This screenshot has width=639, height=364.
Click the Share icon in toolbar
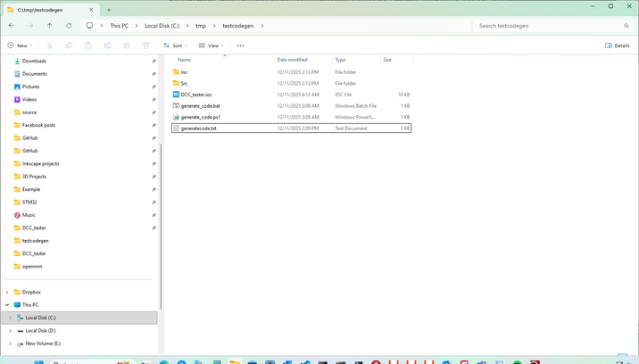pos(127,45)
